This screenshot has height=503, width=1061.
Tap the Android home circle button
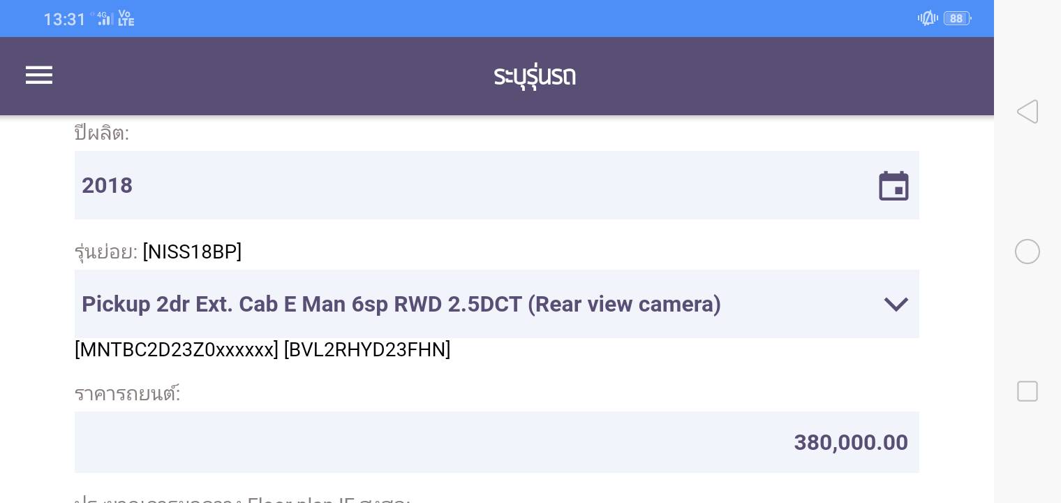coord(1027,251)
